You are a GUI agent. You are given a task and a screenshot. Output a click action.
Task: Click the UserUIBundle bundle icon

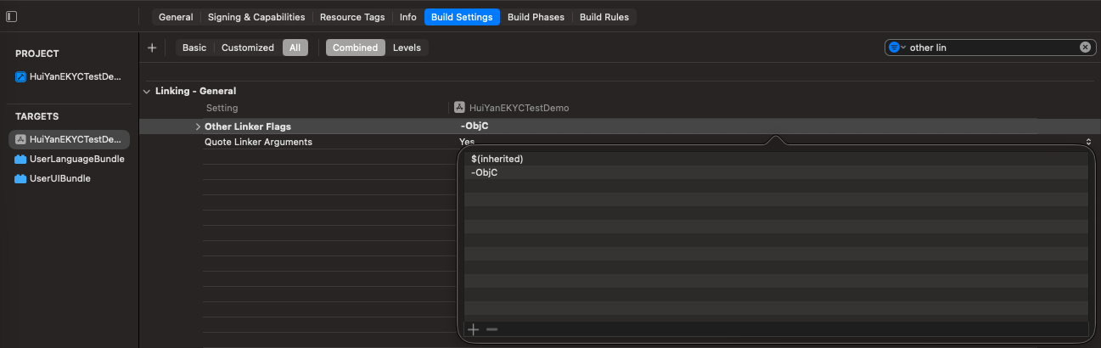tap(20, 178)
